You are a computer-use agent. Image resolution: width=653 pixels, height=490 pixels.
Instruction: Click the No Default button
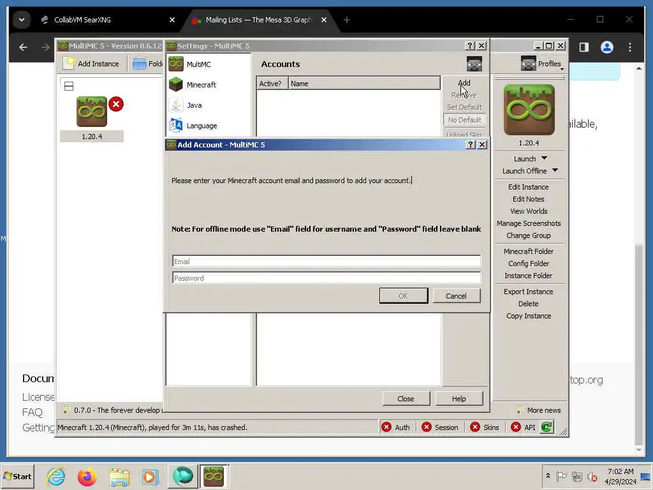(x=464, y=119)
